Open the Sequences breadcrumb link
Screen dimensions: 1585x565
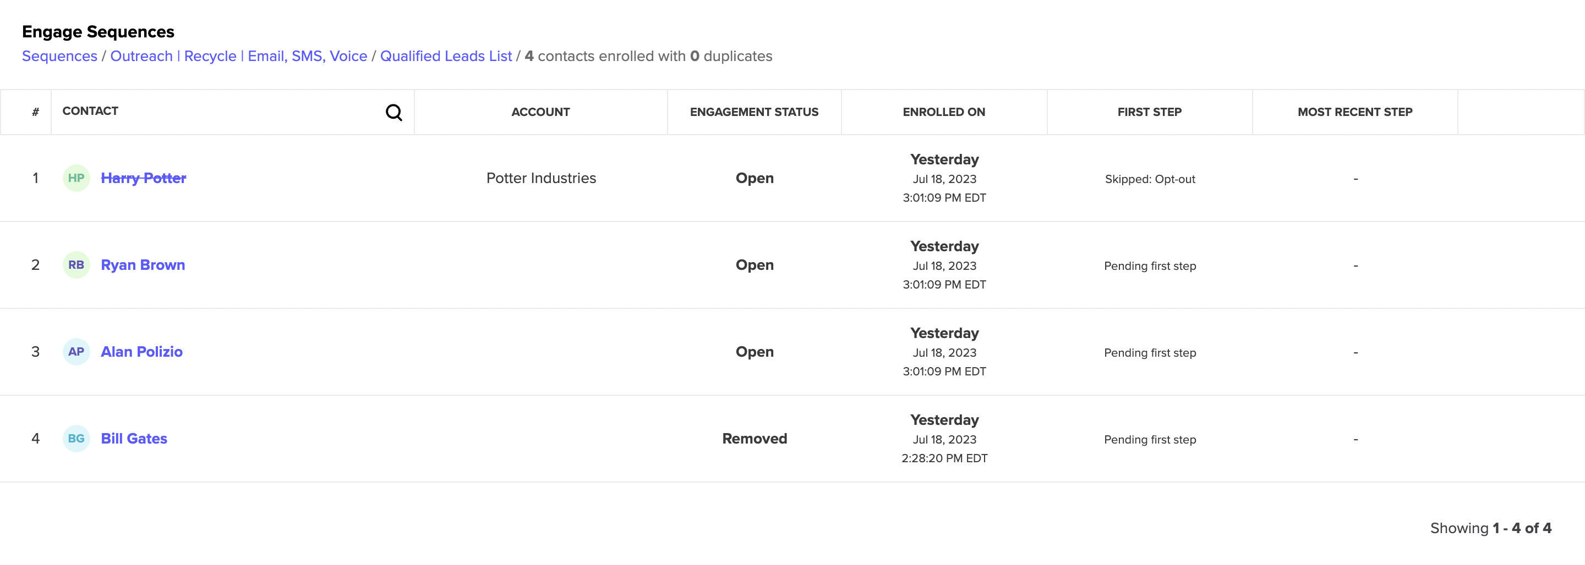pyautogui.click(x=59, y=56)
